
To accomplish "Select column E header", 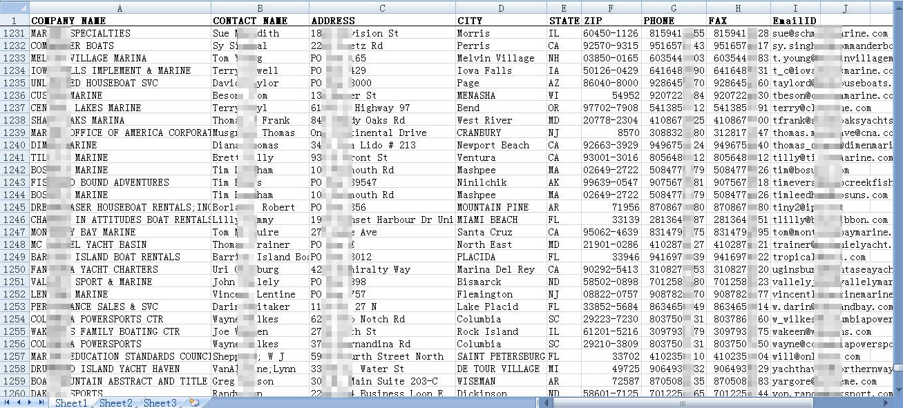I will point(564,8).
